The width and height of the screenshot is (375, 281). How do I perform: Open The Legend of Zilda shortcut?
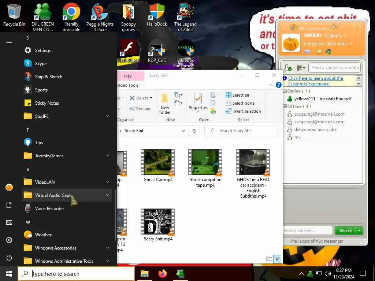[185, 17]
